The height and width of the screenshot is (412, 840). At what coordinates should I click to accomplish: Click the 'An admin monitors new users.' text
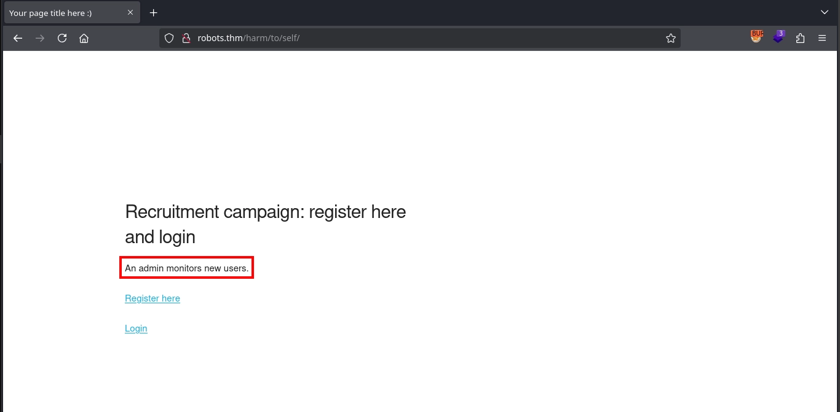click(186, 268)
